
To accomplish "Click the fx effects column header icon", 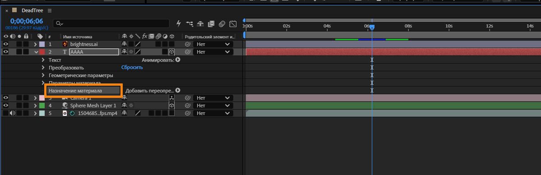I will (x=145, y=36).
